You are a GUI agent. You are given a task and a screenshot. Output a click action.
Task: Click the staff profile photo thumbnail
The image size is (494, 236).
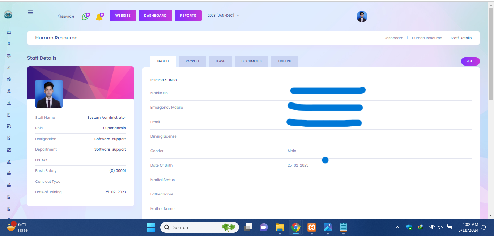point(49,94)
